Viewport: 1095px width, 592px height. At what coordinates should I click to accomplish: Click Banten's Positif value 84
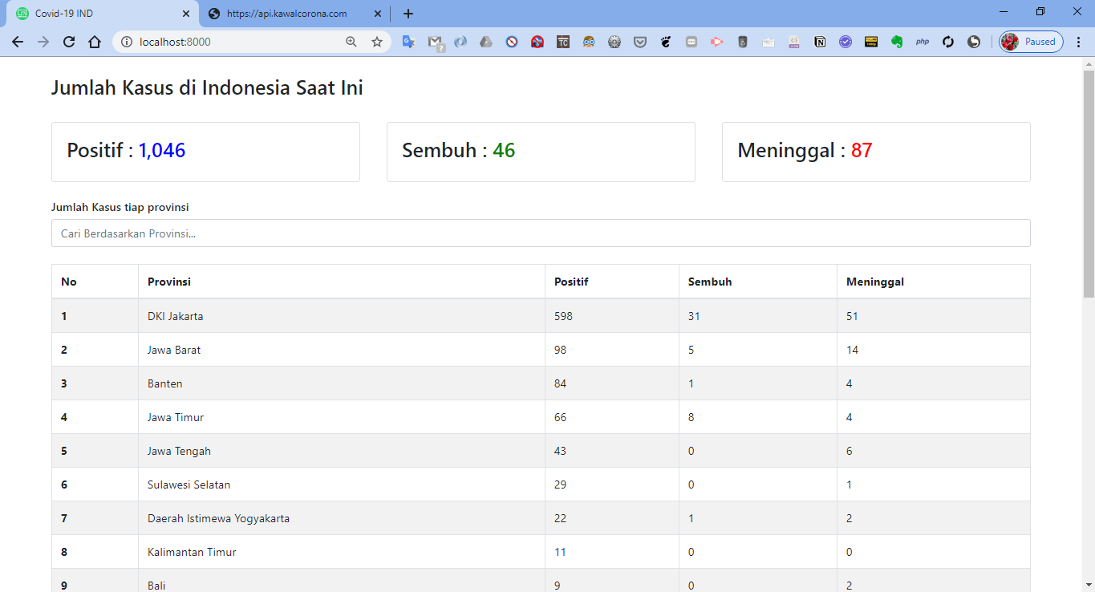560,383
